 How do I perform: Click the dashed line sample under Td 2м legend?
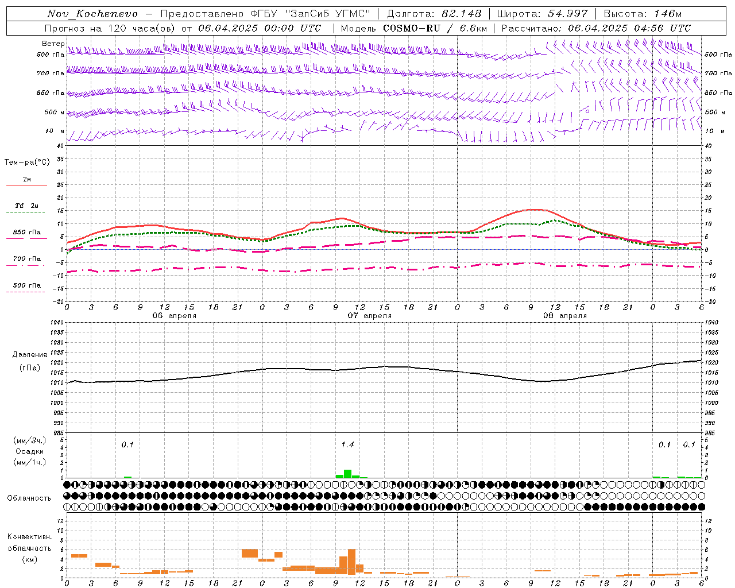click(x=25, y=212)
